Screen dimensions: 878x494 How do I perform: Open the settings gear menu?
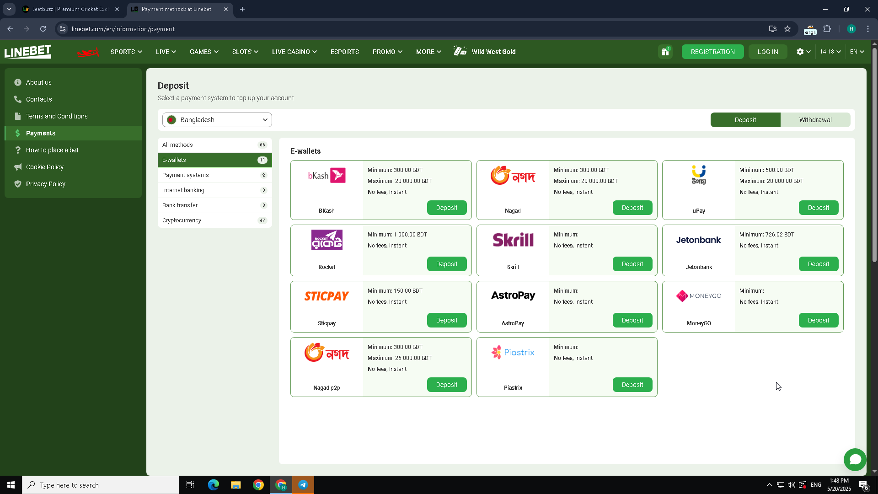click(x=803, y=52)
